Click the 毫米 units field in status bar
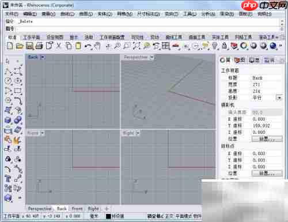Screen dimensions: 288x222 pyautogui.click(x=94, y=216)
